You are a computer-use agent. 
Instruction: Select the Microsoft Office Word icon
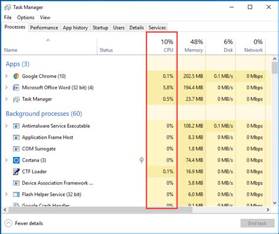pos(16,88)
